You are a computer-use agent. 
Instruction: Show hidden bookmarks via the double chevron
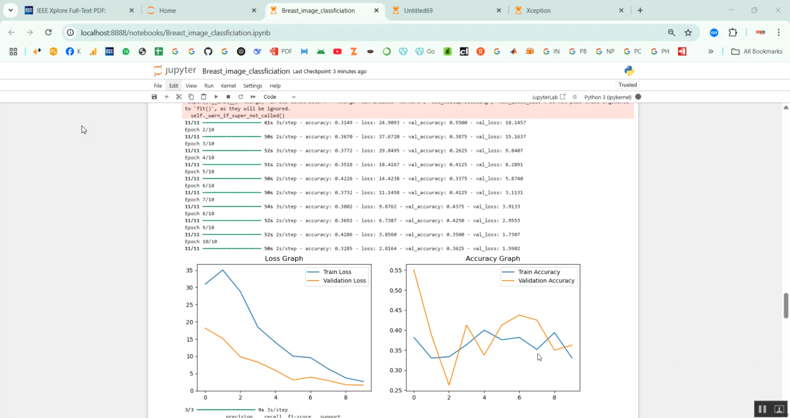(x=710, y=51)
